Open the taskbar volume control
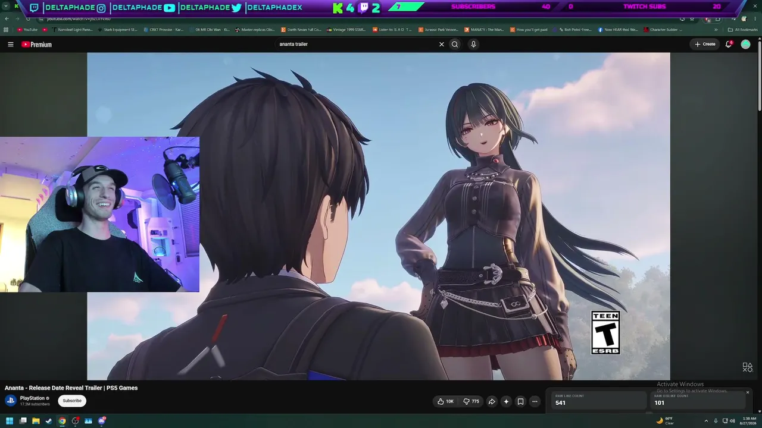 point(732,421)
